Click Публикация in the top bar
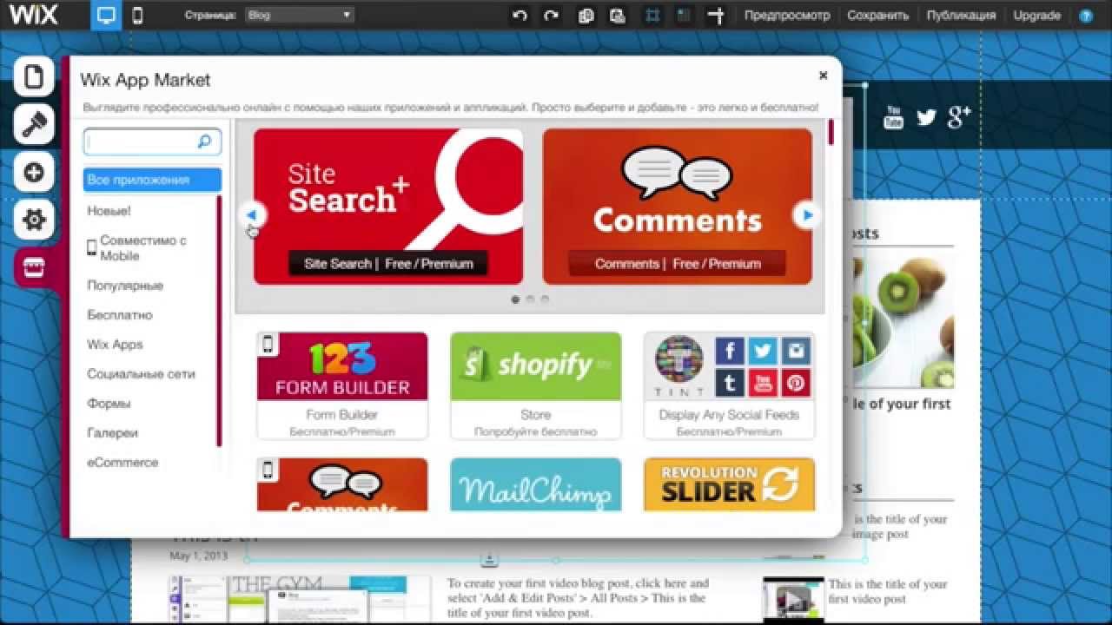The image size is (1112, 625). click(961, 16)
